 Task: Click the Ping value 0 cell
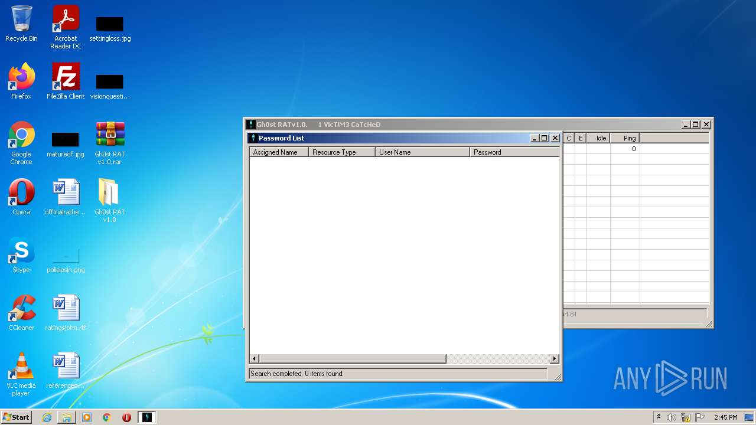(x=625, y=149)
